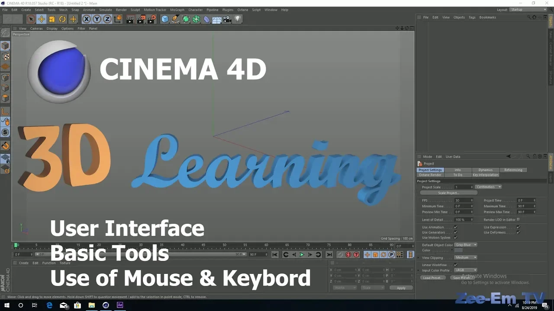The width and height of the screenshot is (554, 311).
Task: Open the Centimeters unit dropdown
Action: 488,187
